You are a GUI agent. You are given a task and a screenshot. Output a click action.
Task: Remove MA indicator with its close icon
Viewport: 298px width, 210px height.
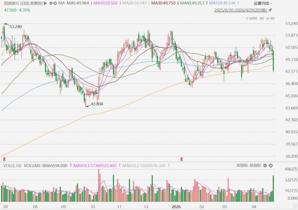click(55, 3)
